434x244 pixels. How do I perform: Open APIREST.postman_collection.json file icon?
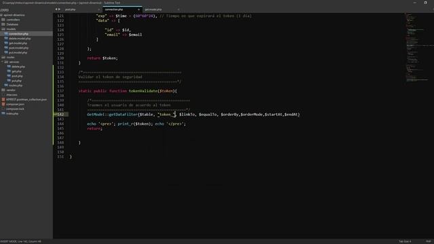coord(3,100)
